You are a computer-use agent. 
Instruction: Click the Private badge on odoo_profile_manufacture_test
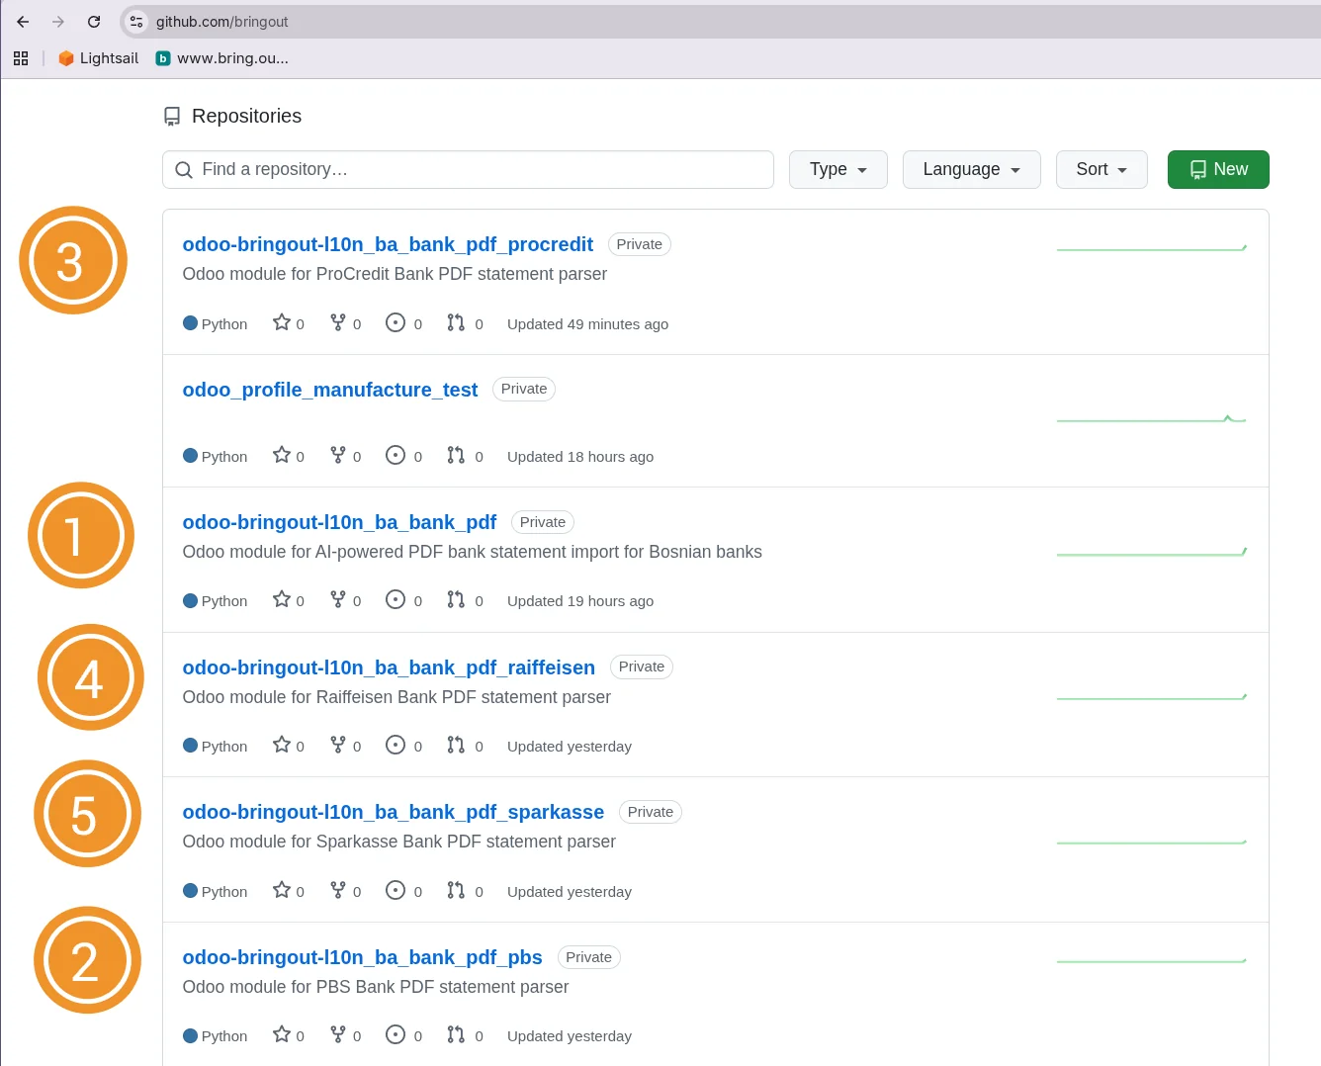point(523,389)
